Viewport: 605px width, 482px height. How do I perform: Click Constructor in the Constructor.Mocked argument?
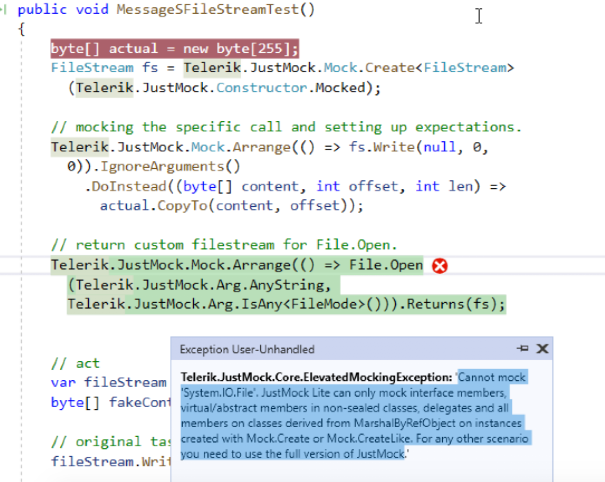(x=262, y=88)
